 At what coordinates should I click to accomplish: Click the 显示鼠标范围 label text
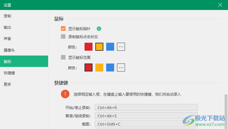pos(79,58)
